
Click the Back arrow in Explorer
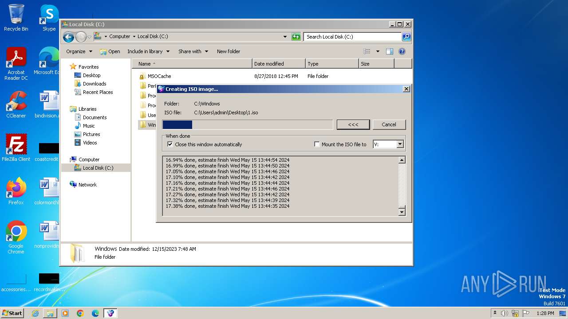68,37
